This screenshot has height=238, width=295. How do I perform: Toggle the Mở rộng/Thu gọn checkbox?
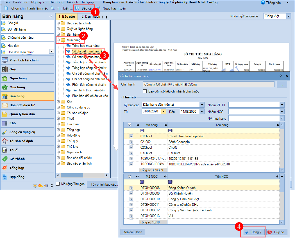pos(58,184)
